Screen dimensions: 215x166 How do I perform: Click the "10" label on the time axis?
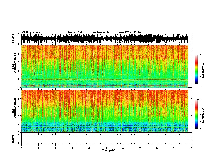point(191,148)
